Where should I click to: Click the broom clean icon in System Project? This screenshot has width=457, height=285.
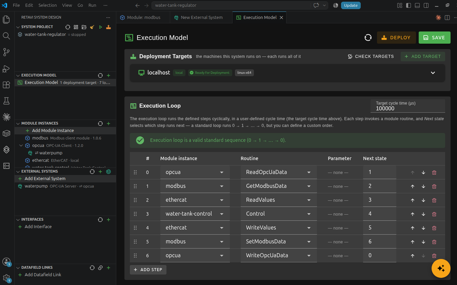92,27
